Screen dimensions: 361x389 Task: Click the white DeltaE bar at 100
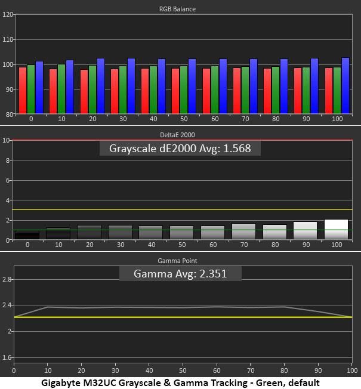pos(336,230)
